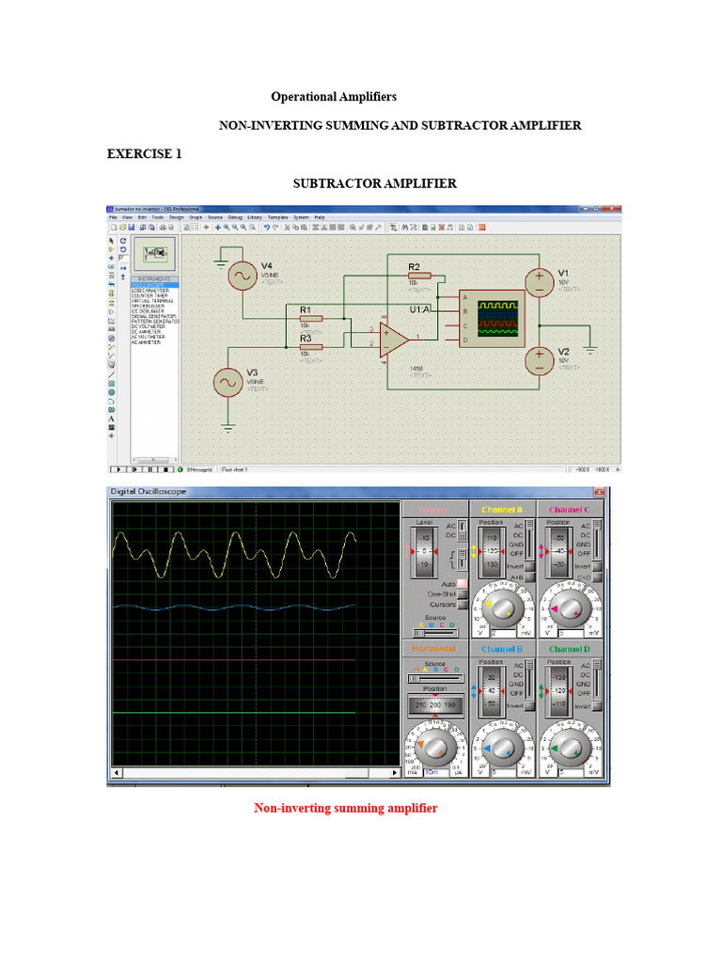Stop the simulation

(x=165, y=470)
